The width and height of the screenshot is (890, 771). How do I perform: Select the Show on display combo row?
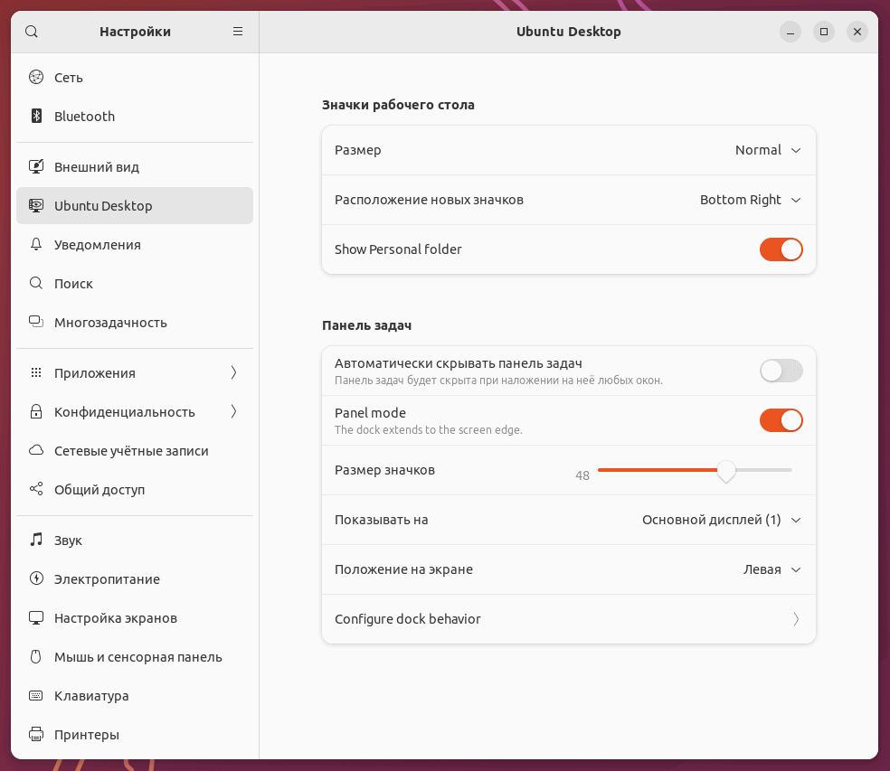click(568, 520)
